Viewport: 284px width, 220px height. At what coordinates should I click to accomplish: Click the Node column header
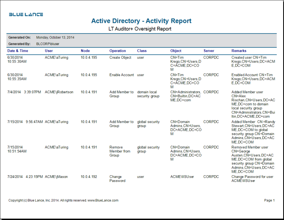pos(85,51)
